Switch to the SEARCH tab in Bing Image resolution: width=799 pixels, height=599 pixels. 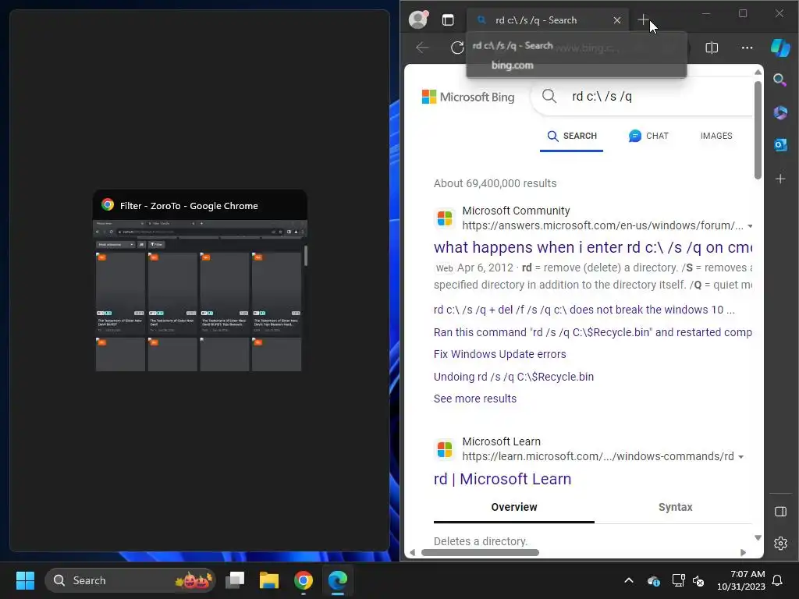[571, 136]
